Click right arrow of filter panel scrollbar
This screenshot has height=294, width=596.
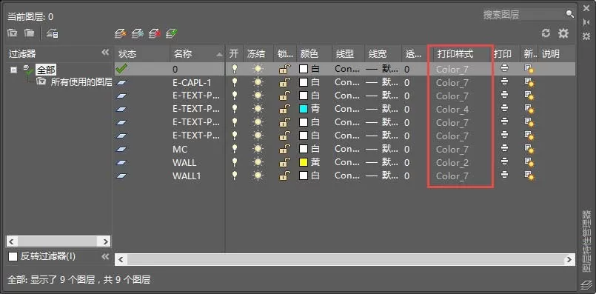(x=105, y=241)
